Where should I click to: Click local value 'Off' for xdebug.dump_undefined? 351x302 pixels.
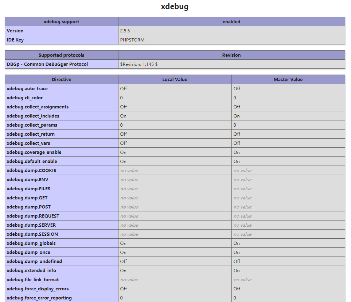point(123,262)
